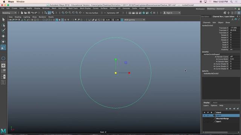
Task: Click the pause Viewport 2.0 icon
Action: point(154,13)
